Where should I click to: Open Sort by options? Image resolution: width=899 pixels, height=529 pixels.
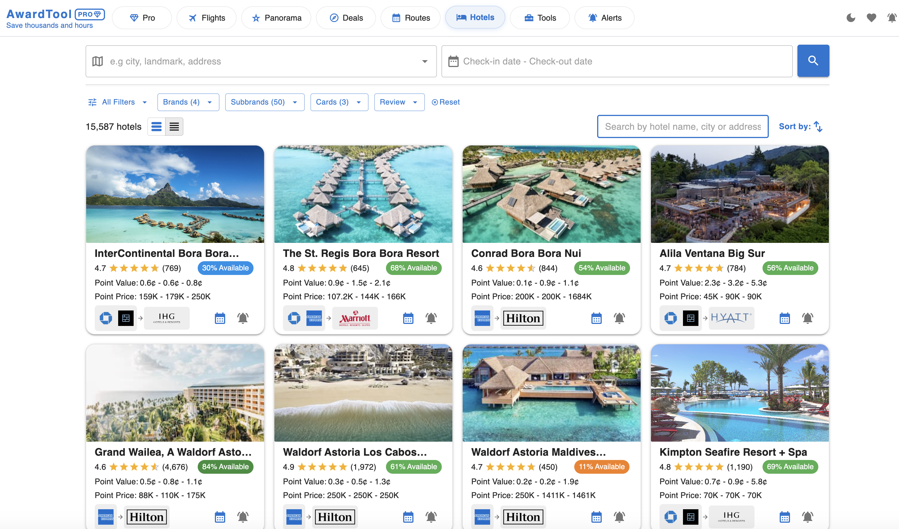800,126
